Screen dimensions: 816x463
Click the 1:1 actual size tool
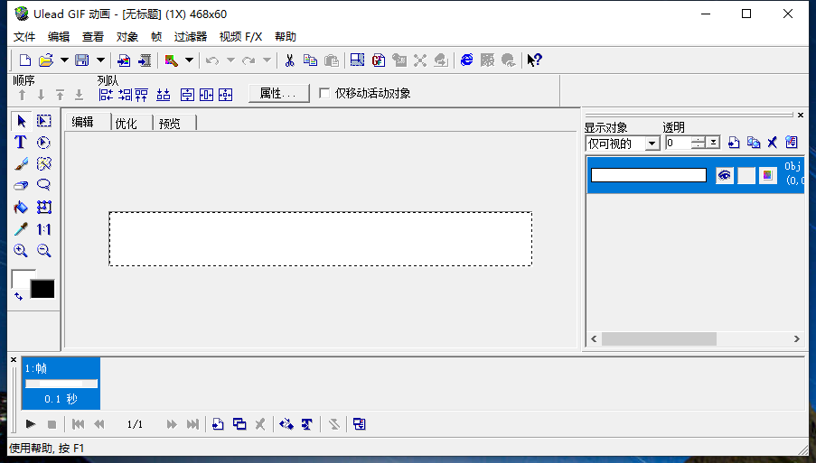pyautogui.click(x=44, y=229)
